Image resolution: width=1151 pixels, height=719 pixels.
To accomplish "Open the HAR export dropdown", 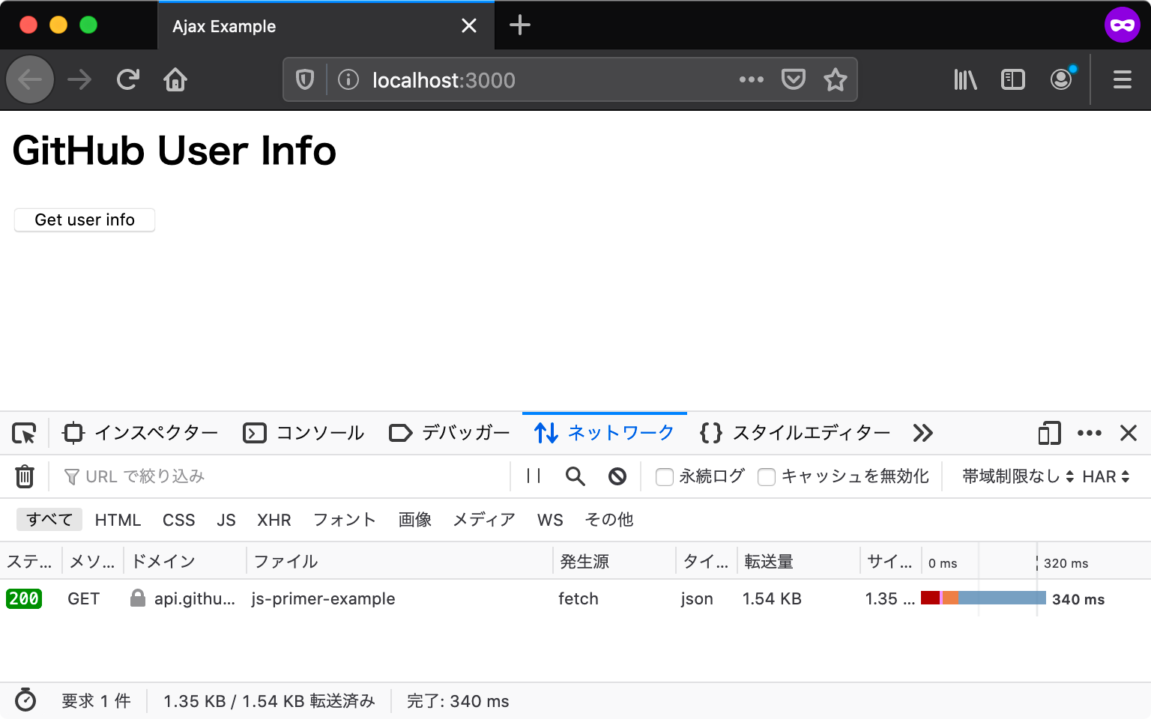I will [x=1105, y=476].
